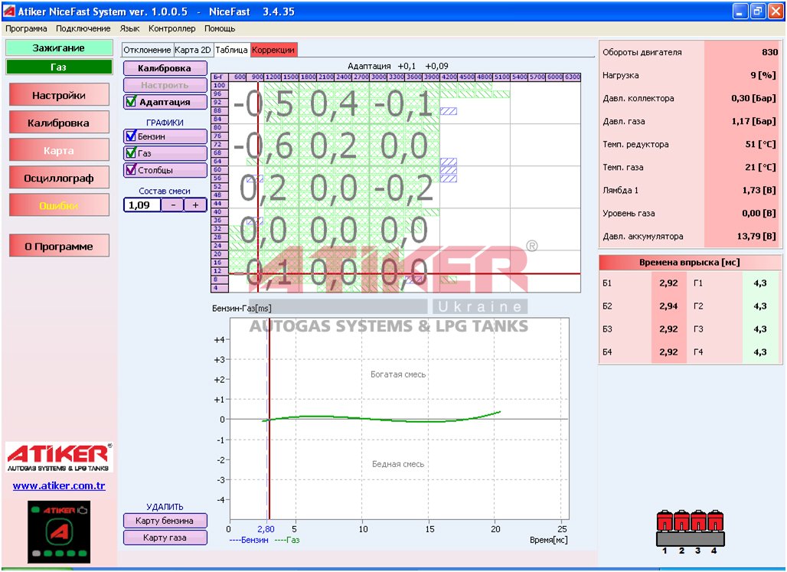Image resolution: width=787 pixels, height=572 pixels.
Task: Open the Помощь menu
Action: pos(220,28)
